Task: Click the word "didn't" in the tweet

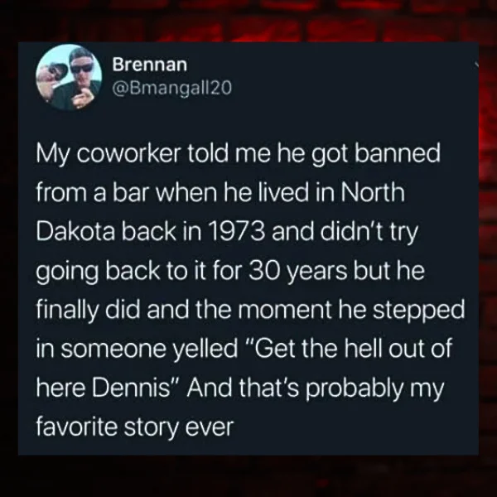Action: point(351,232)
